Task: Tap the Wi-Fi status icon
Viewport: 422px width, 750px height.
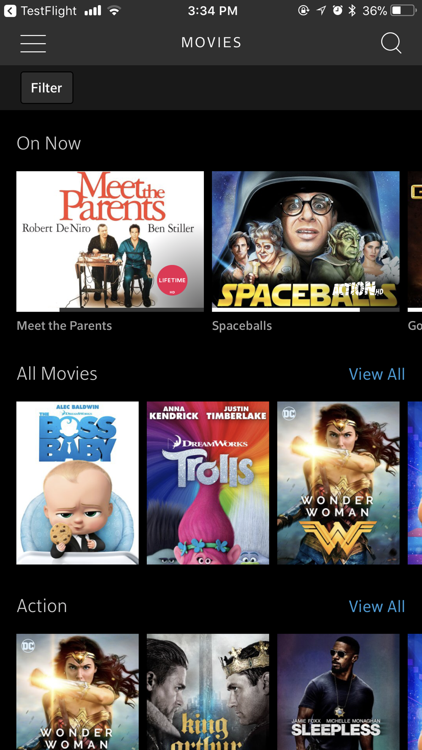Action: click(x=114, y=11)
